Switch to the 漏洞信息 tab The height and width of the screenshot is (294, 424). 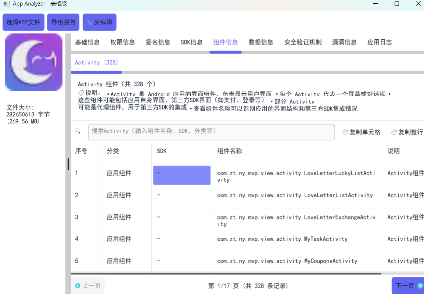(x=344, y=42)
